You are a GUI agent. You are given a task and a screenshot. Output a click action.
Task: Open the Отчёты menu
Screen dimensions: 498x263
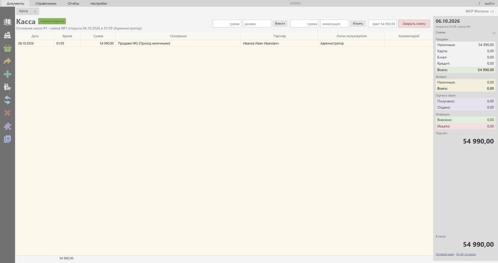click(73, 3)
